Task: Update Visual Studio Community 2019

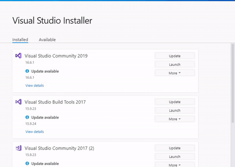Action: point(175,56)
